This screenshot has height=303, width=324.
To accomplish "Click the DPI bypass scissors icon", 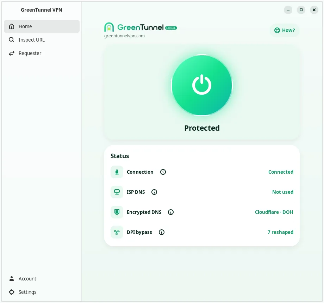I will [x=117, y=232].
